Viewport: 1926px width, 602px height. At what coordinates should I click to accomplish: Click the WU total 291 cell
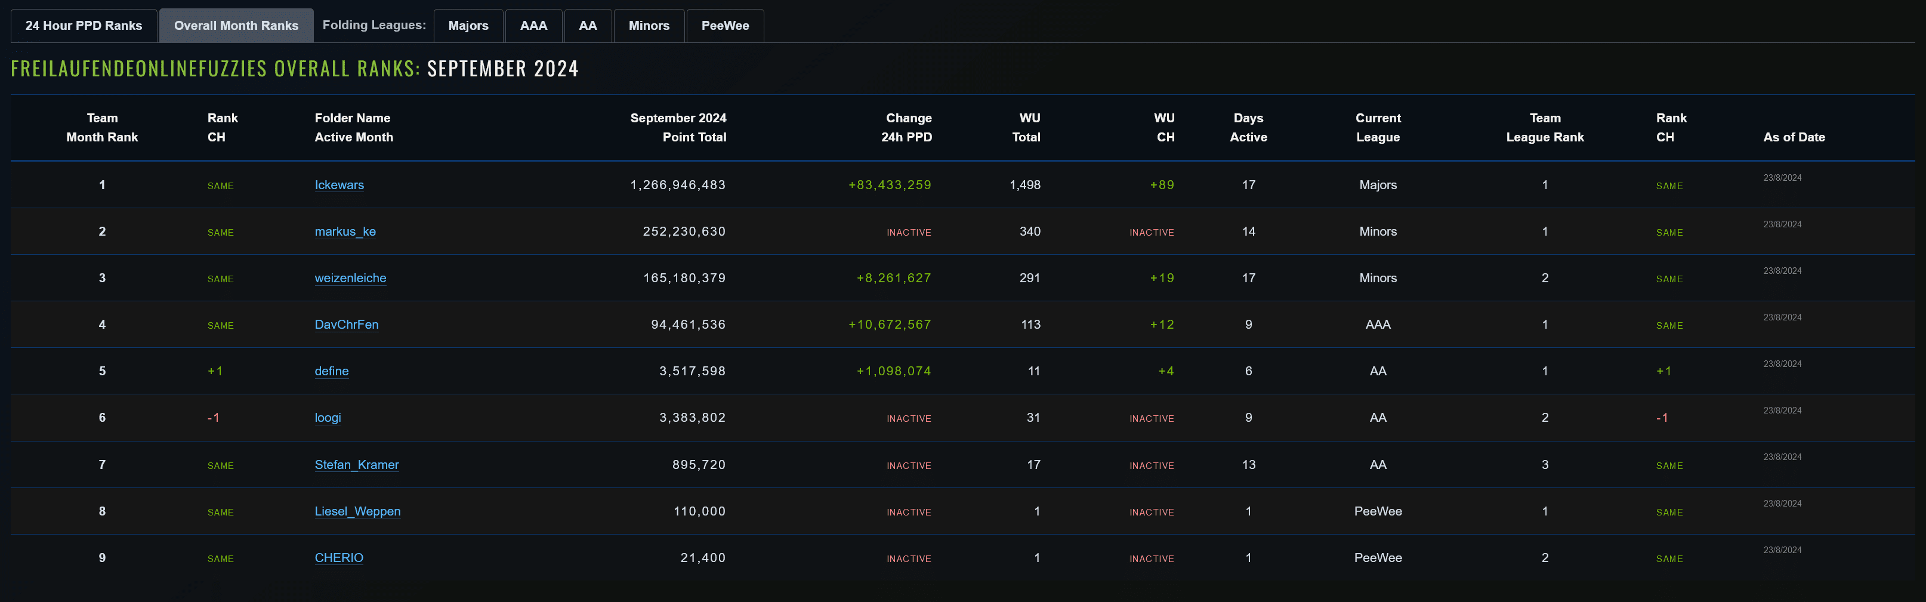(1030, 277)
